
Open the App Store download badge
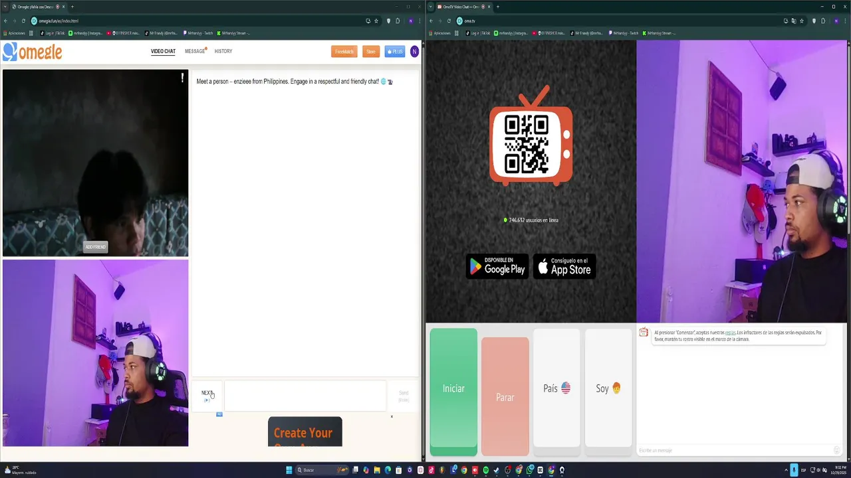coord(564,266)
